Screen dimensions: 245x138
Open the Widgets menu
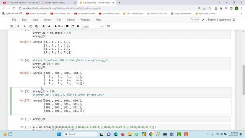pyautogui.click(x=85, y=20)
